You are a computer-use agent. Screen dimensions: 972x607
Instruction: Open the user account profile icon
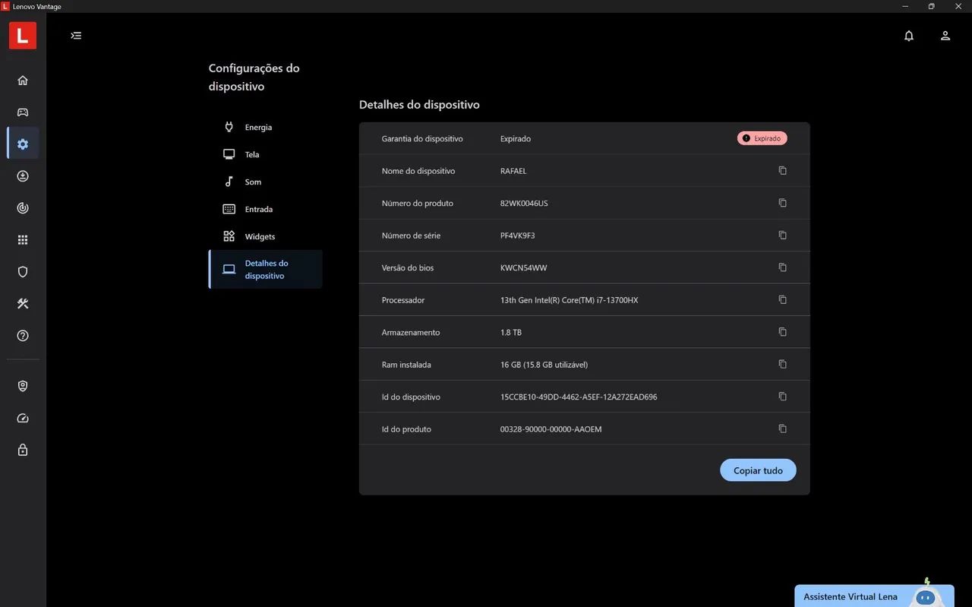point(945,36)
